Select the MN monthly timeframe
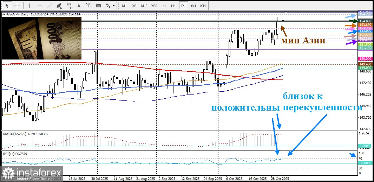 tap(203, 6)
